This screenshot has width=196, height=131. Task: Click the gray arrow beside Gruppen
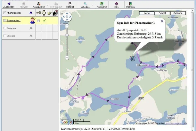(31, 28)
